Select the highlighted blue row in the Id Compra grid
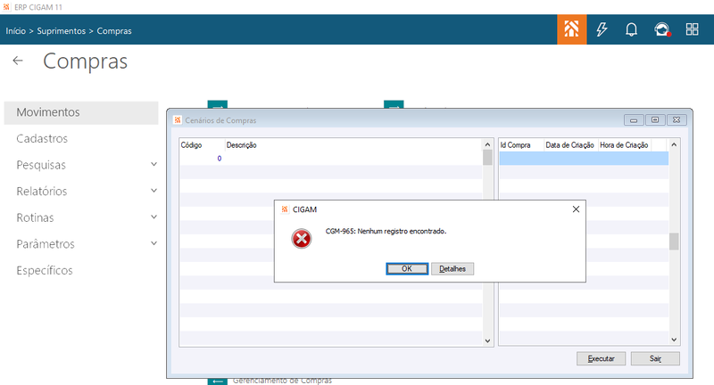Image resolution: width=714 pixels, height=385 pixels. [x=584, y=158]
